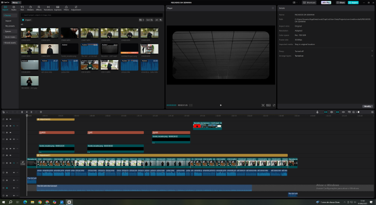Open the Filters panel
This screenshot has width=376, height=205.
pyautogui.click(x=67, y=8)
